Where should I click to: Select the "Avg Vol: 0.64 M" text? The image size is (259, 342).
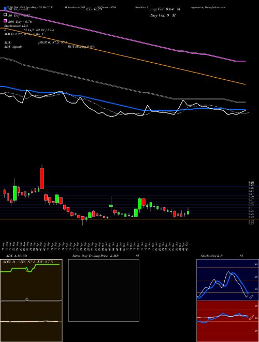click(165, 9)
